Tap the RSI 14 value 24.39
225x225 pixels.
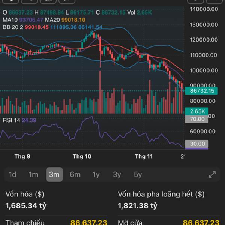point(29,120)
